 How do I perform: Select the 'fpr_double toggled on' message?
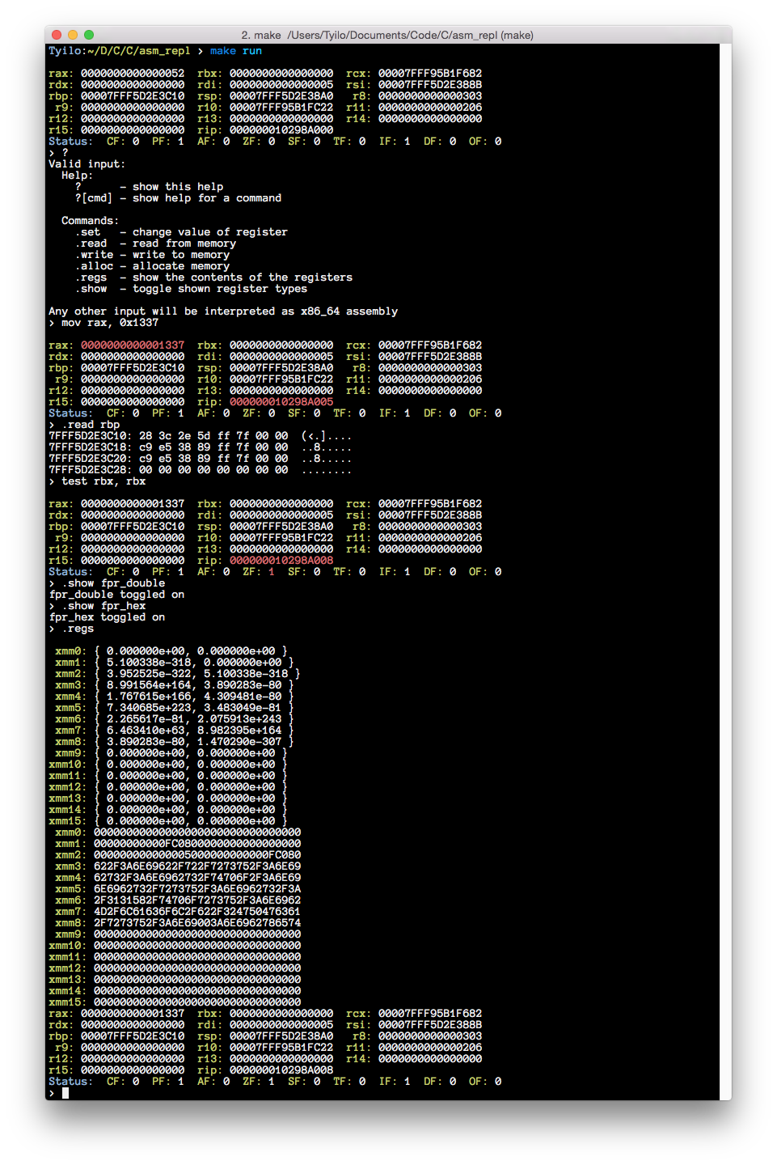click(x=118, y=594)
